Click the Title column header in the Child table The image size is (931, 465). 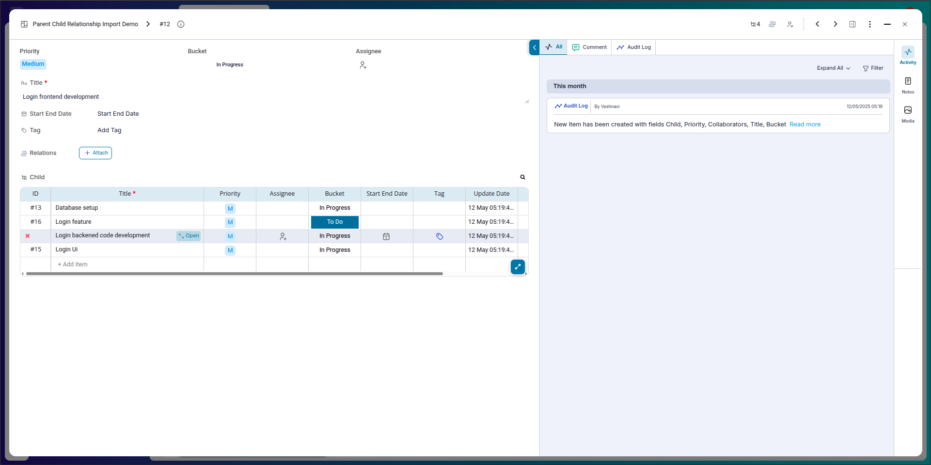[x=127, y=194]
